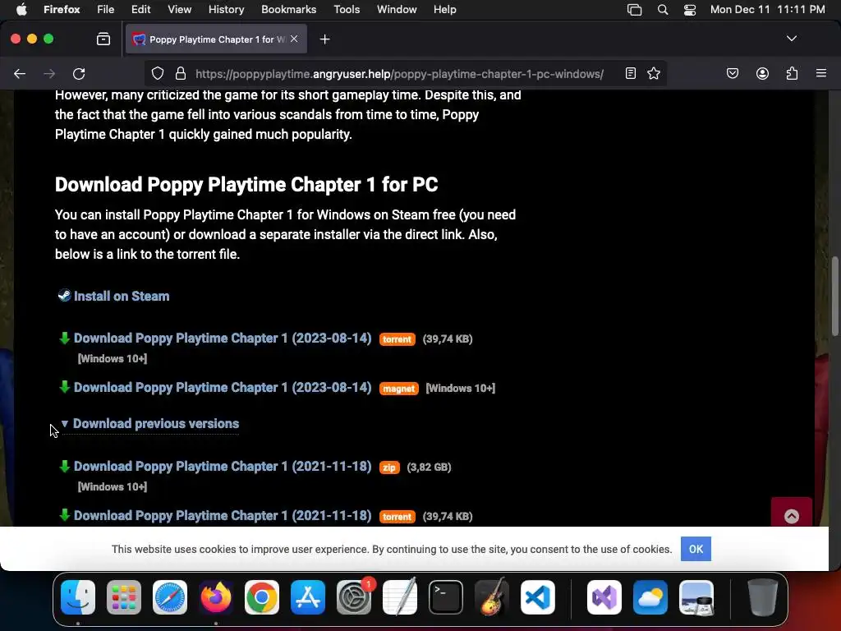Open the Help menu
Image resolution: width=841 pixels, height=631 pixels.
[444, 10]
